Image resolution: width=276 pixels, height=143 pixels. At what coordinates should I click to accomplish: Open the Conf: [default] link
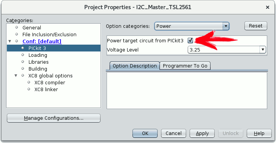point(42,42)
